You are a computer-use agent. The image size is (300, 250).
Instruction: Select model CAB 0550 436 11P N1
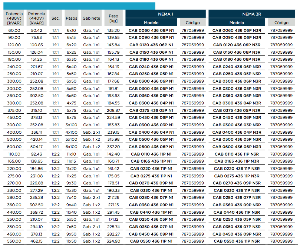(151, 241)
